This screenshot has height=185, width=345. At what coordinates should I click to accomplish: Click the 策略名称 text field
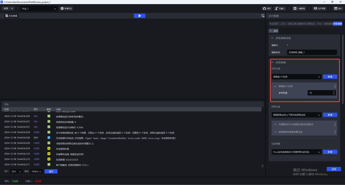pyautogui.click(x=312, y=52)
